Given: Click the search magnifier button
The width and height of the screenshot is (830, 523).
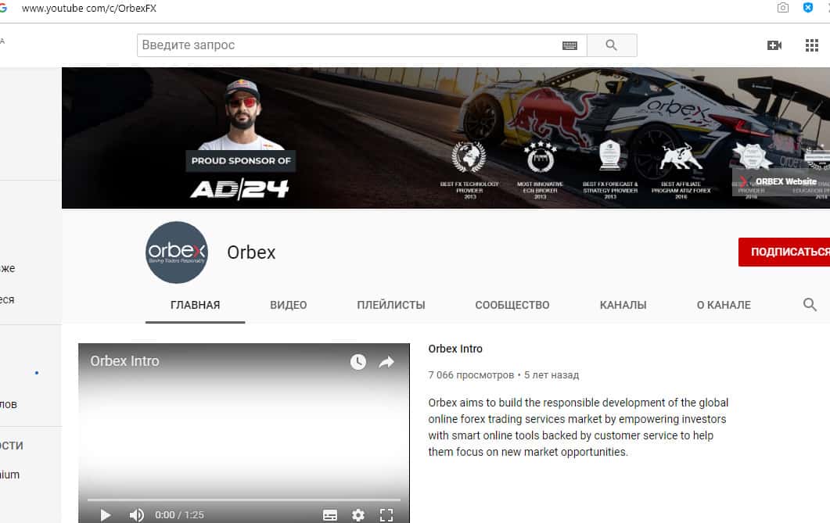Looking at the screenshot, I should click(612, 45).
